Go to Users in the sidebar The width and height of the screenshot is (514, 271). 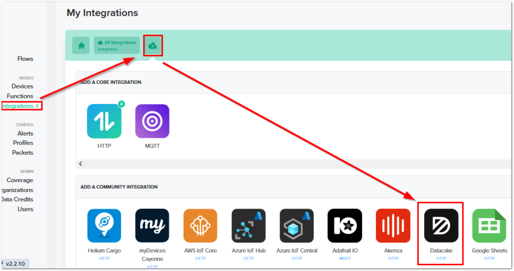[25, 209]
